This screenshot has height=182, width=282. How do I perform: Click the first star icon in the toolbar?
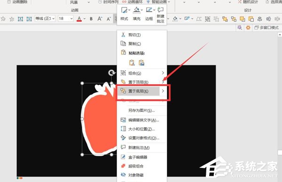click(x=3, y=19)
